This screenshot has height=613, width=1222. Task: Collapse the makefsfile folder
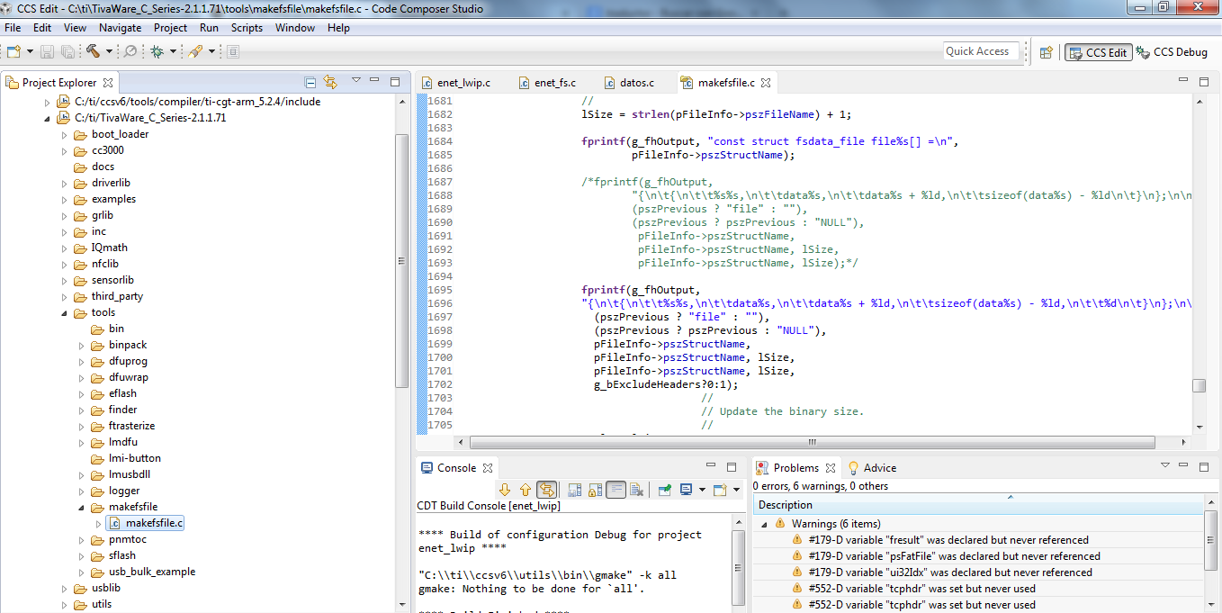82,508
